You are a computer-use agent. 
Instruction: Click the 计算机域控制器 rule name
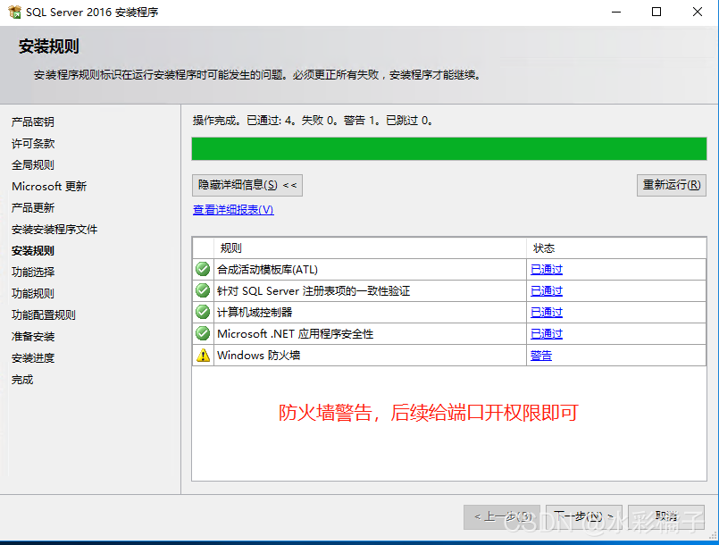click(x=255, y=313)
